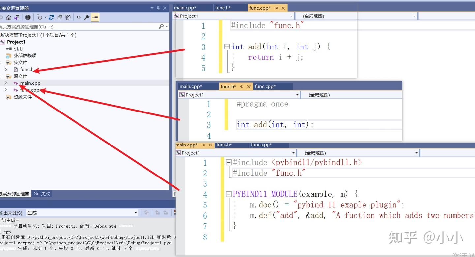The height and width of the screenshot is (257, 475).
Task: Select the 源文件 folder
Action: (20, 77)
